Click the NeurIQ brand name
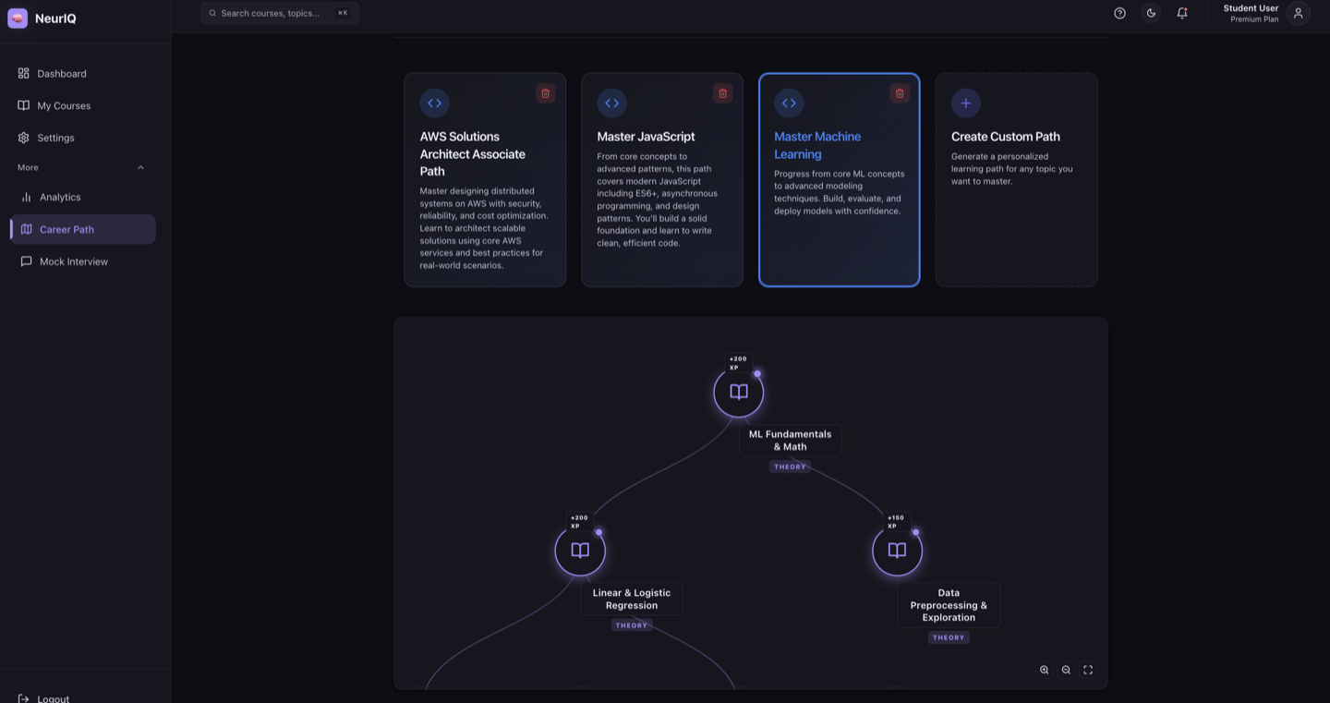This screenshot has height=703, width=1330. [x=55, y=18]
